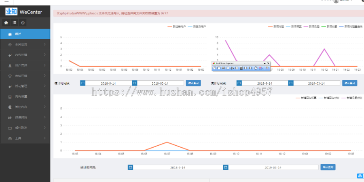Open FastStone settings icon at toolbar end

267,68
